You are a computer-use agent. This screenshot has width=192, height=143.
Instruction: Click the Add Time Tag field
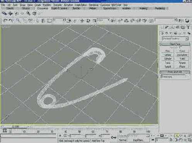pyautogui.click(x=98, y=141)
